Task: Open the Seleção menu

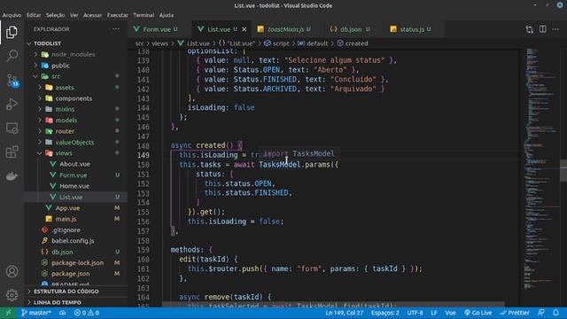Action: point(55,15)
